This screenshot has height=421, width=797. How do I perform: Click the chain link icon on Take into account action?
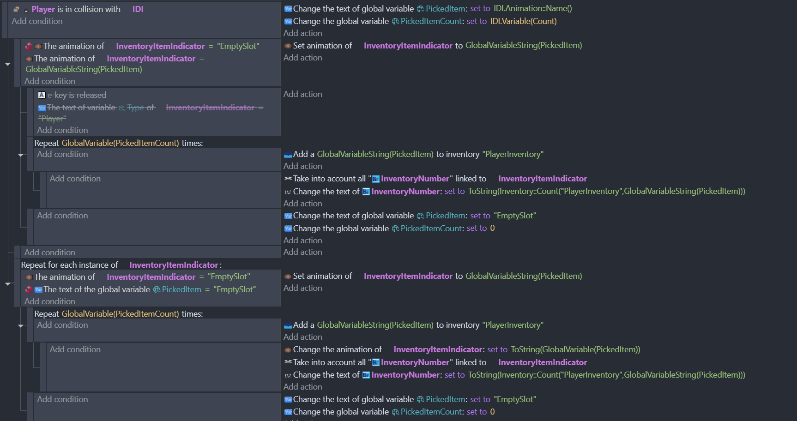[x=288, y=178]
